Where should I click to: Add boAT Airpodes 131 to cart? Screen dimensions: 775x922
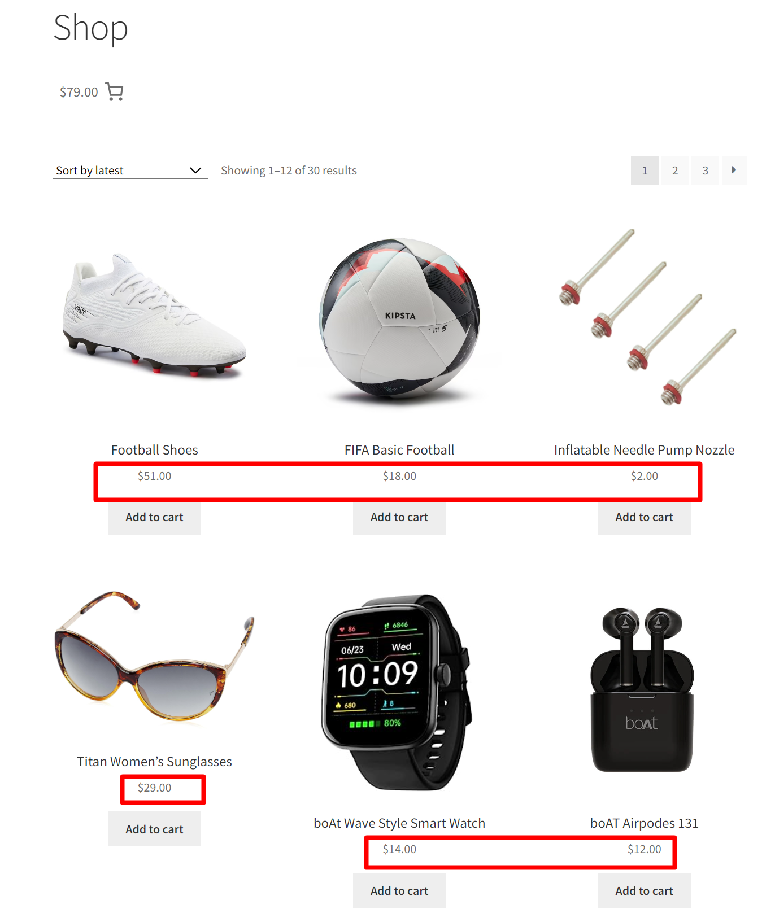click(x=644, y=890)
